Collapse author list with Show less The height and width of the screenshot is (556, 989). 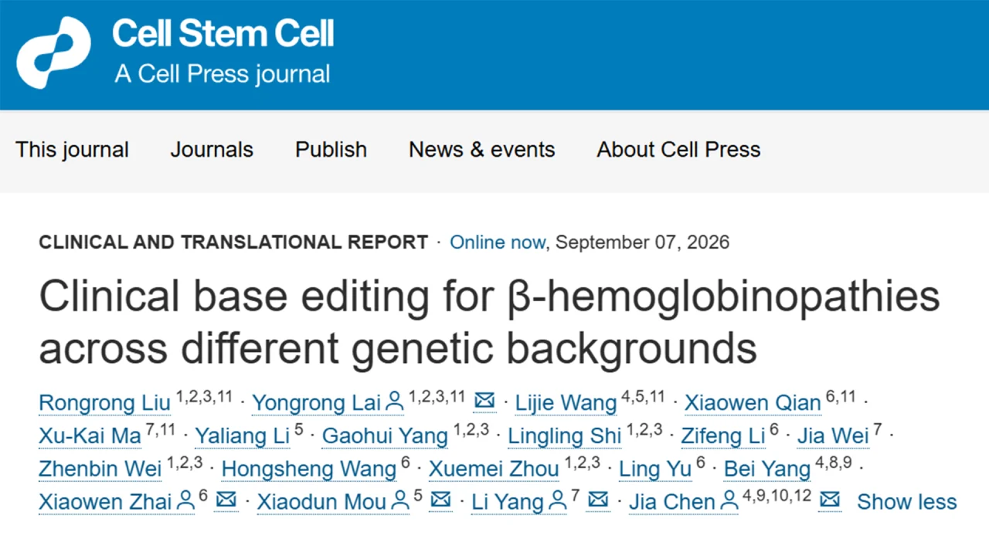point(907,502)
